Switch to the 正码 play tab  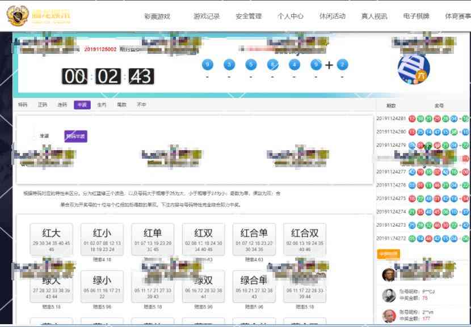tap(43, 105)
